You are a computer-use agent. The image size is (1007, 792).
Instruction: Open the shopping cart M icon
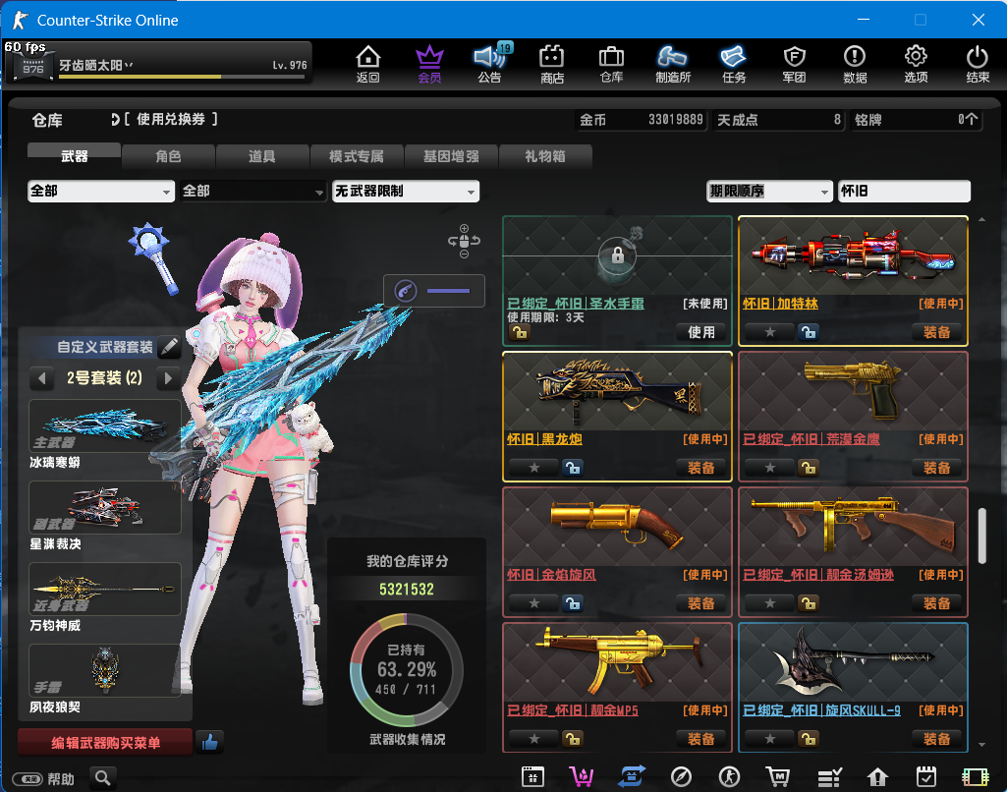(x=778, y=777)
